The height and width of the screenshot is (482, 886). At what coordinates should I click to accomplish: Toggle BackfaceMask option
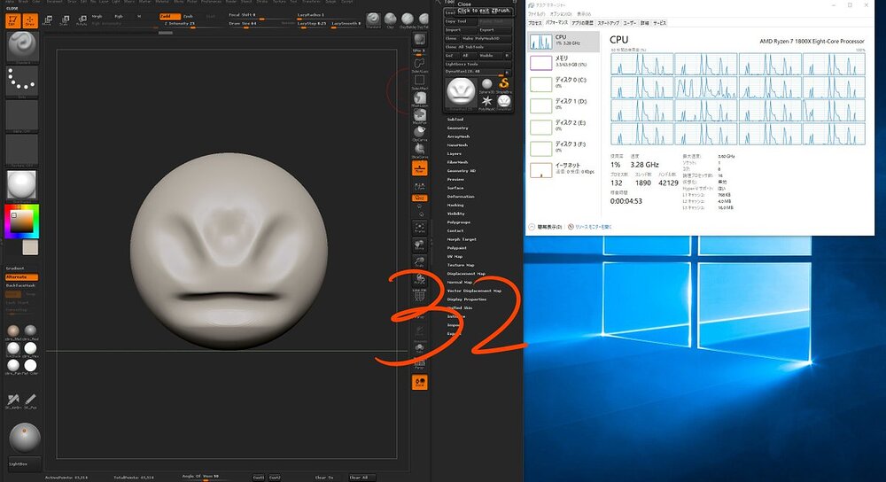coord(21,285)
